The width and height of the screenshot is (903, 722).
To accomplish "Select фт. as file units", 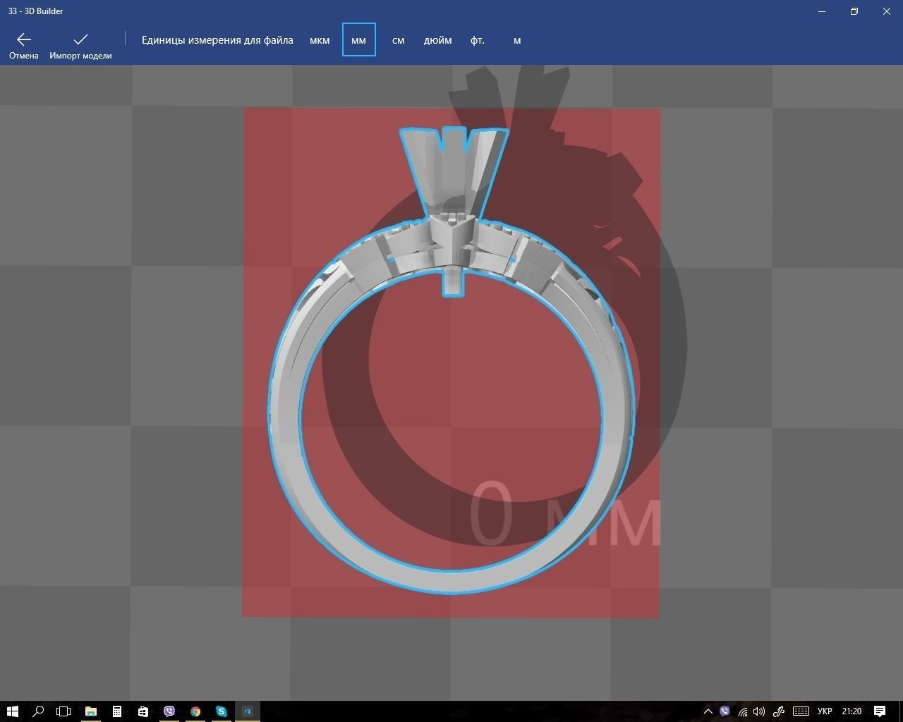I will 478,40.
